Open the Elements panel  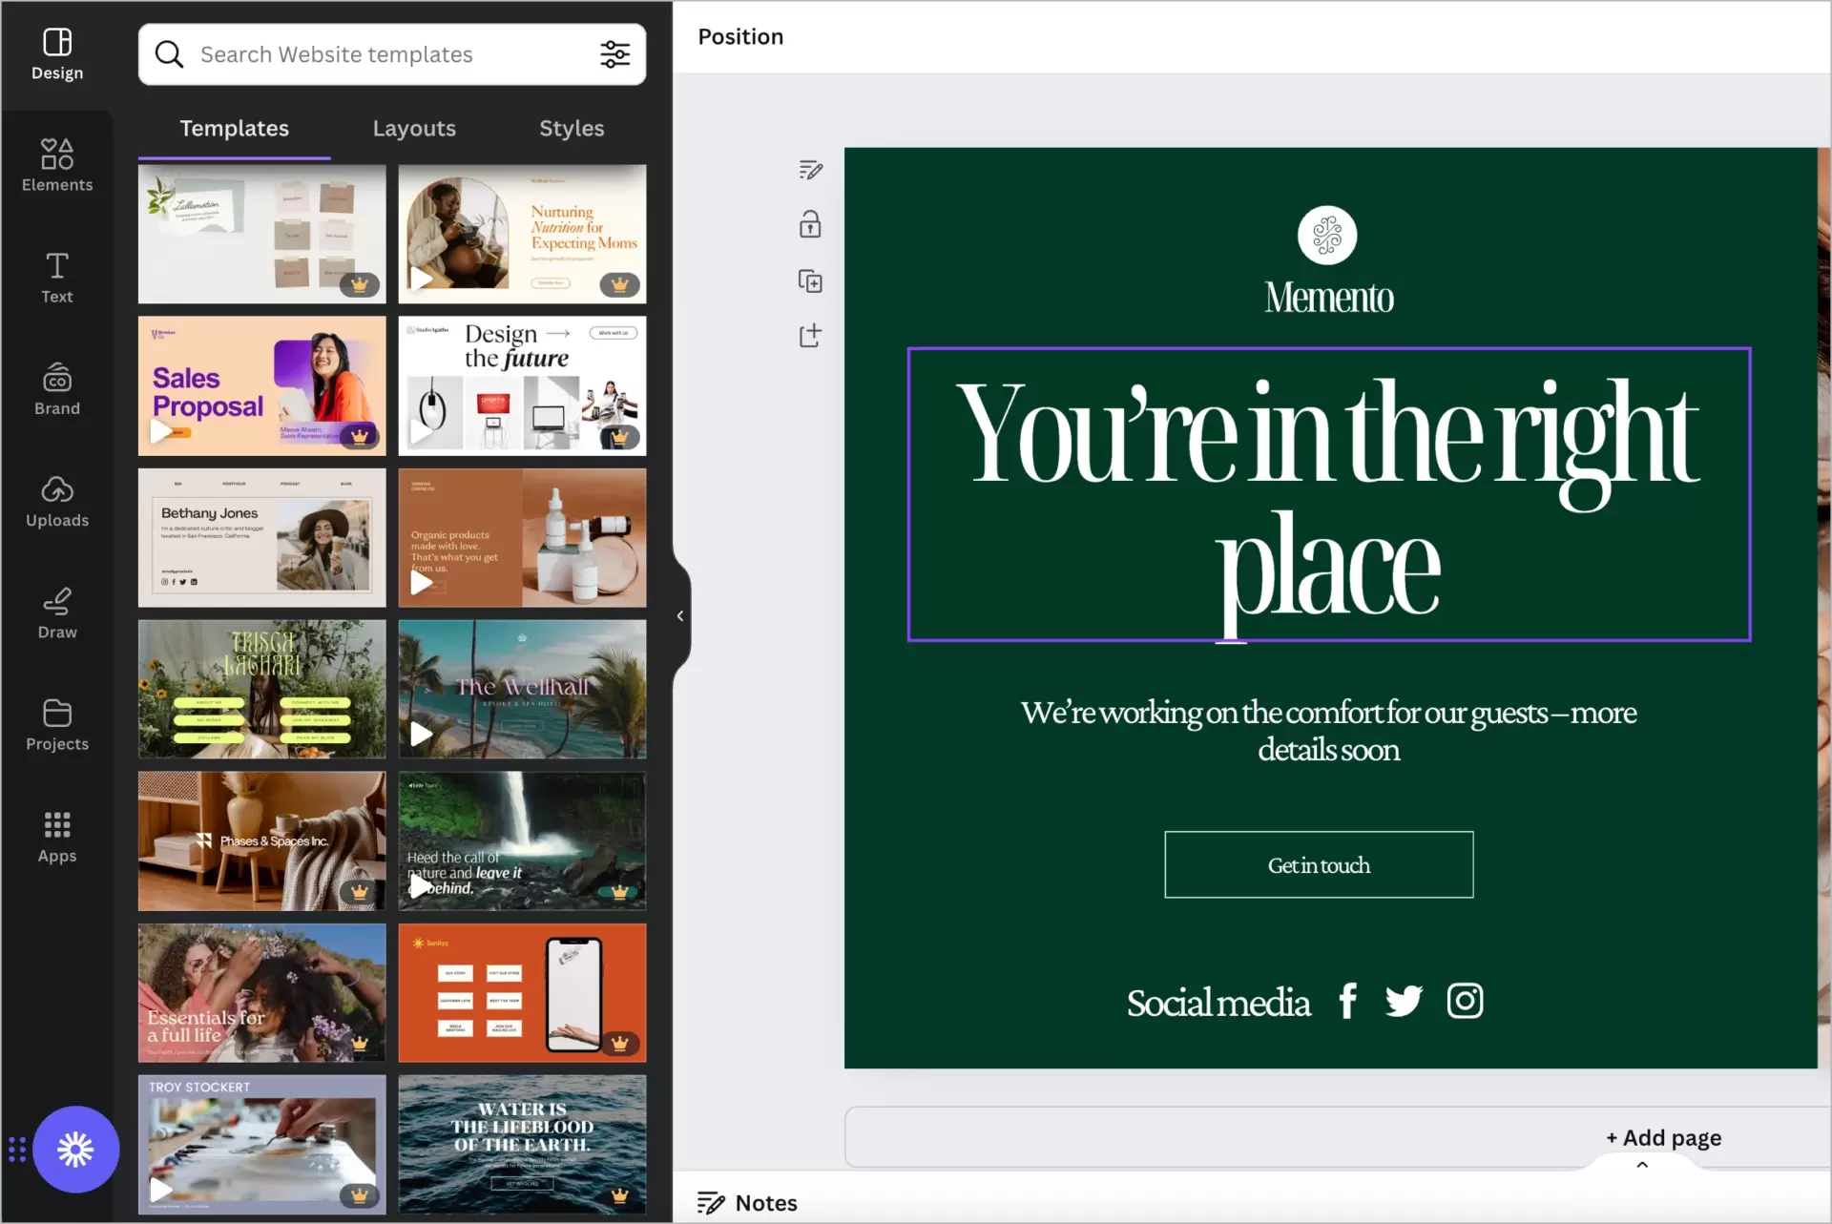coord(56,162)
